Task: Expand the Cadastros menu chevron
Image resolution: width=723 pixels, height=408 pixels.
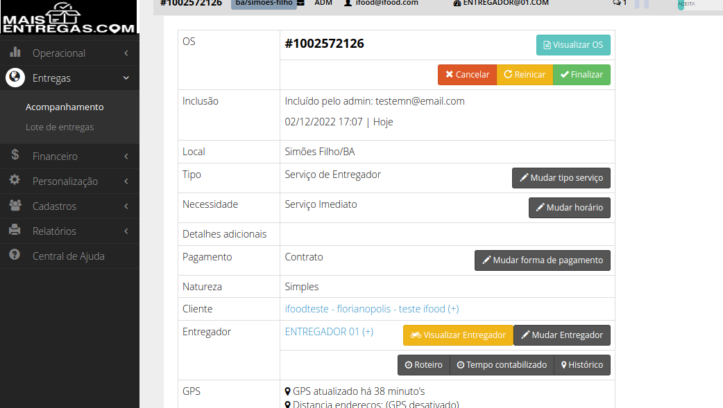Action: point(126,206)
